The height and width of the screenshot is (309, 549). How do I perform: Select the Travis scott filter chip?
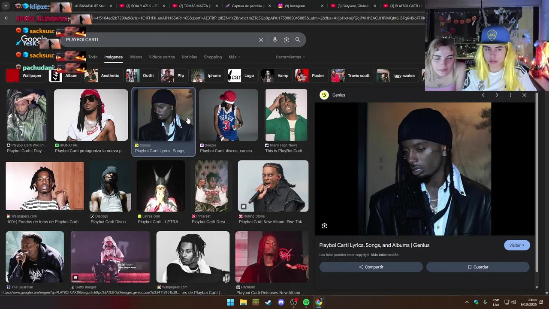[x=352, y=76]
